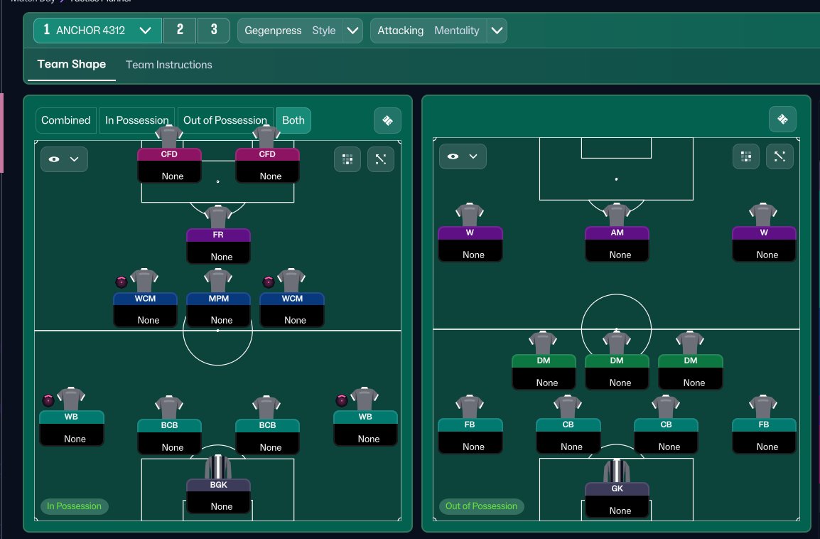Click the instruction badge beside right WB
Image resolution: width=820 pixels, height=539 pixels.
(342, 401)
